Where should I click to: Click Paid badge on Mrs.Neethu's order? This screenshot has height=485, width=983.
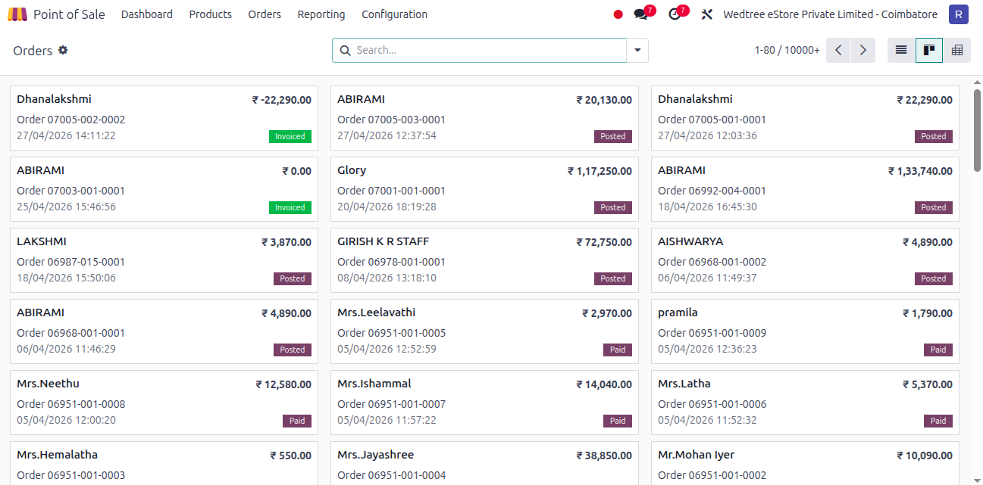297,421
